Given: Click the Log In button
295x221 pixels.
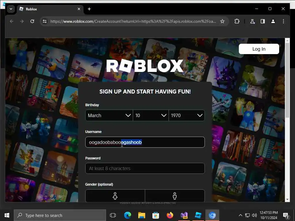Looking at the screenshot, I should [x=259, y=49].
